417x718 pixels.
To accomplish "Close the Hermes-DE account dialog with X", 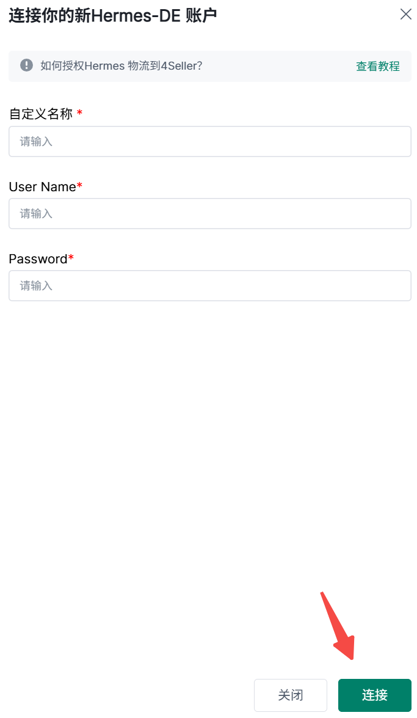I will point(405,14).
